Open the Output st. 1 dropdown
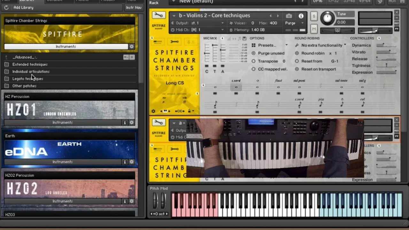 197,23
